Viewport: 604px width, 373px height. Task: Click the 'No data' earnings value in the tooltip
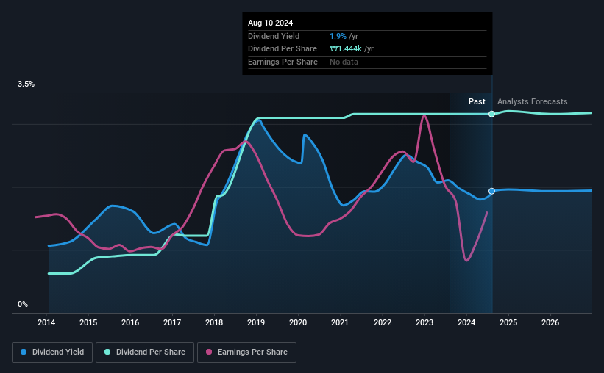coord(344,62)
